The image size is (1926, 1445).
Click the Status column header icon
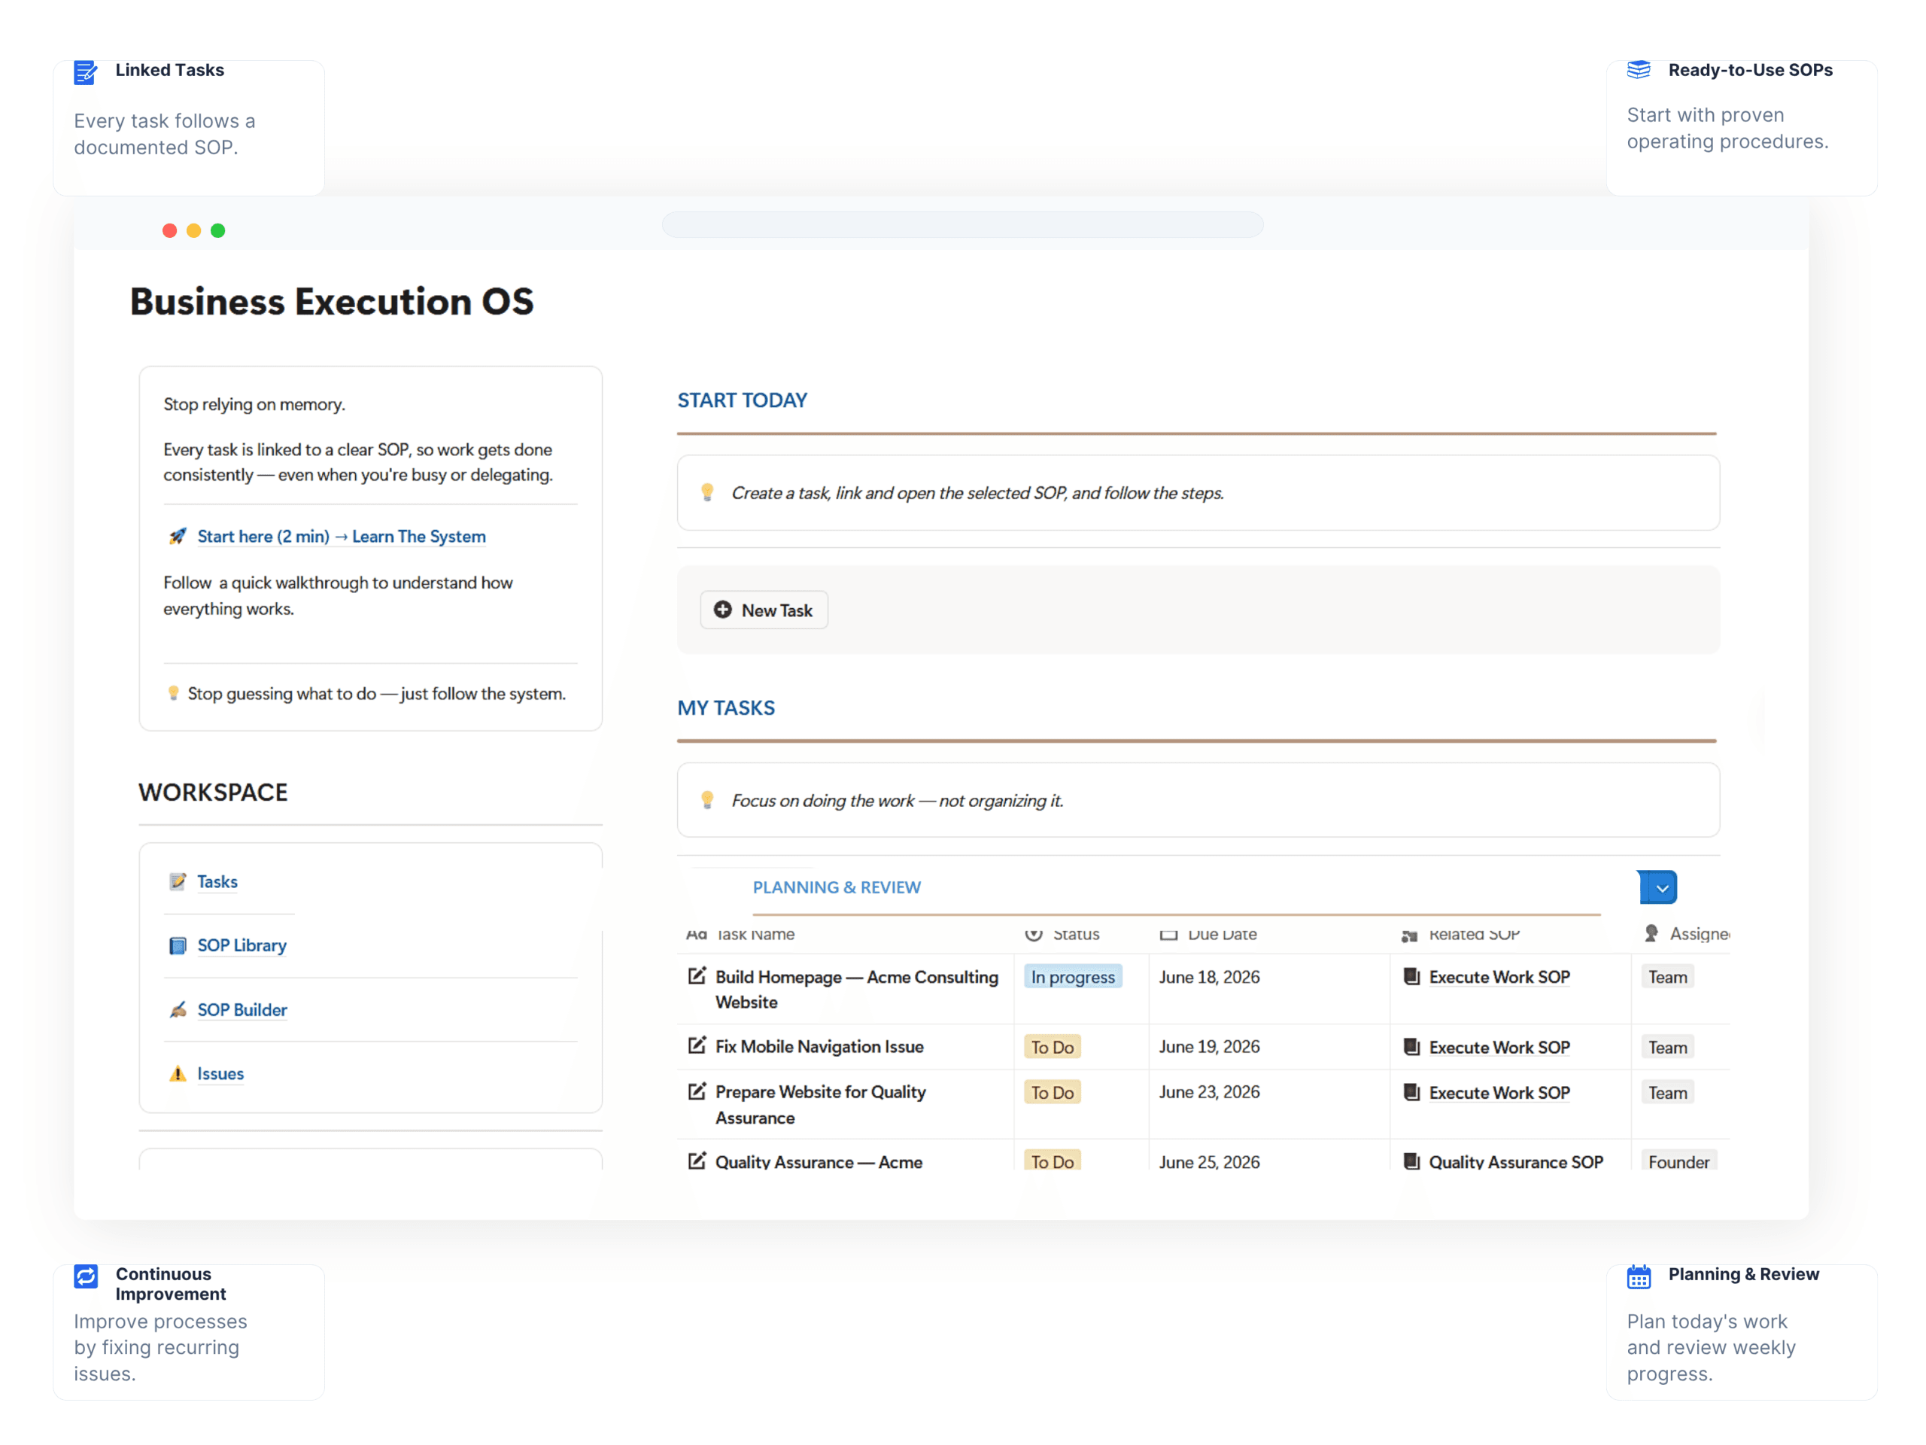click(x=1034, y=934)
